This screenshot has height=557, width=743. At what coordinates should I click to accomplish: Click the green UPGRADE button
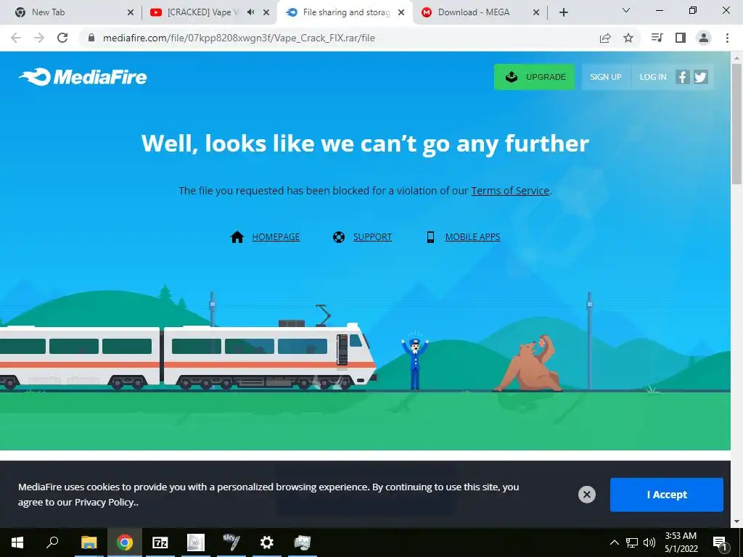click(x=534, y=77)
